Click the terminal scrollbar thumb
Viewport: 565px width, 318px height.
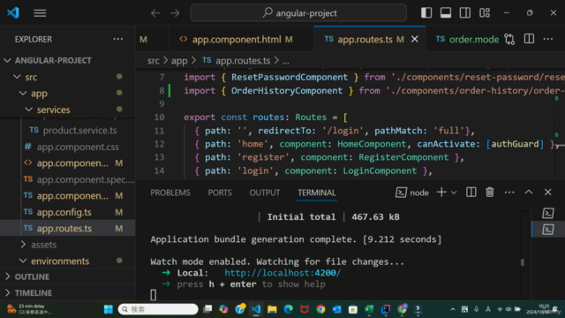[523, 262]
